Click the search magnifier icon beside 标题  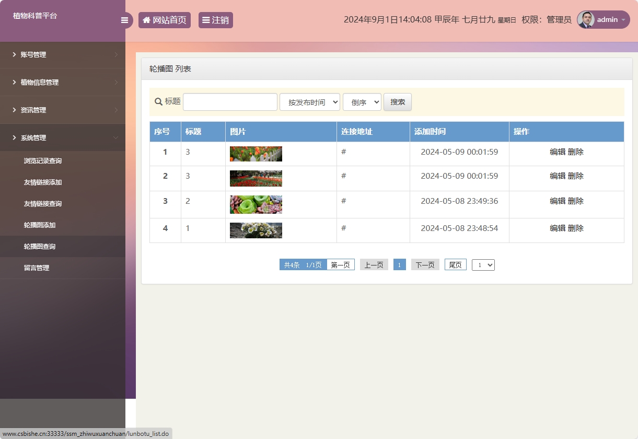point(158,101)
